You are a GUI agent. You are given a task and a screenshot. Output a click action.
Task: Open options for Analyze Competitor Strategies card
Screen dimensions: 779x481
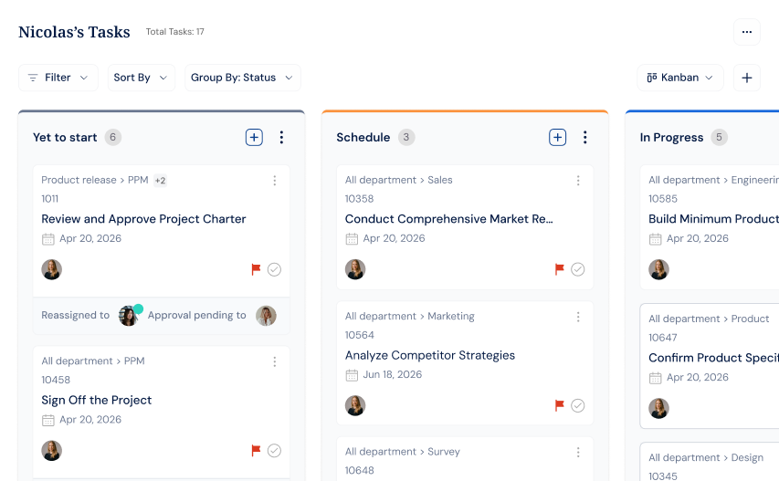point(578,318)
